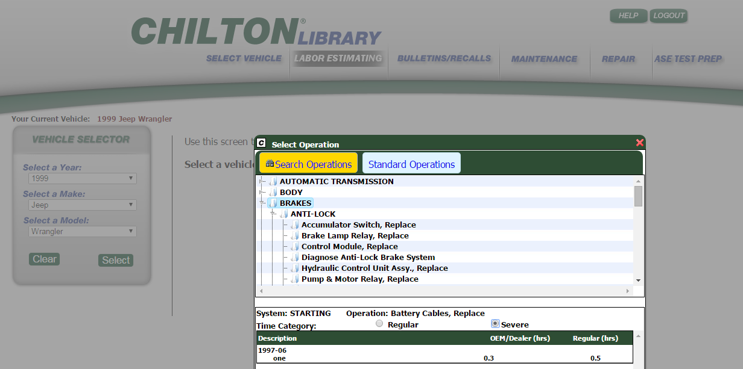Open the REPAIR menu
The height and width of the screenshot is (369, 743).
click(618, 58)
